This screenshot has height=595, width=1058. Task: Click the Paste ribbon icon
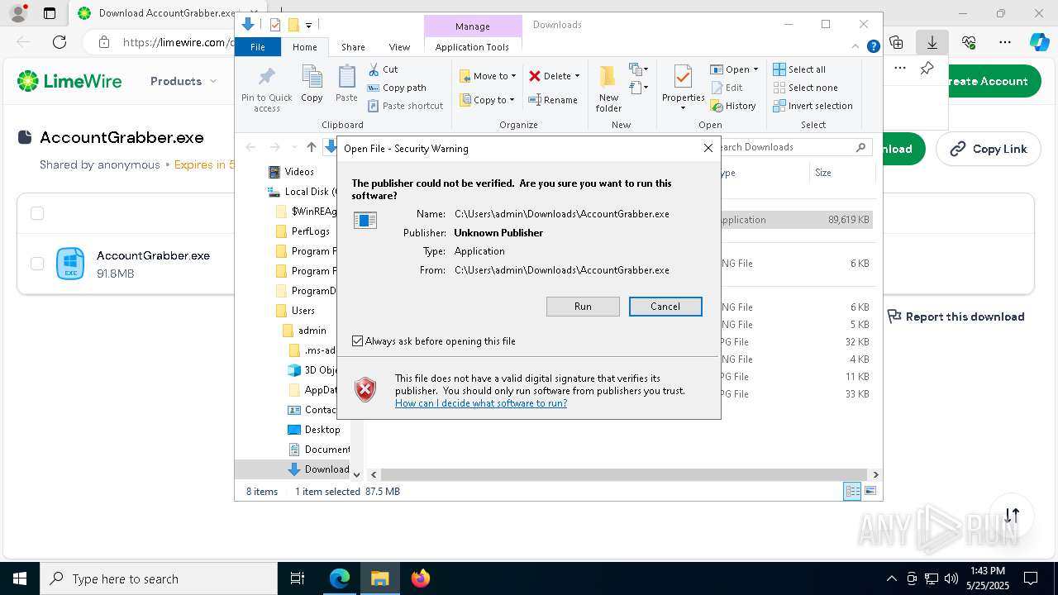346,83
